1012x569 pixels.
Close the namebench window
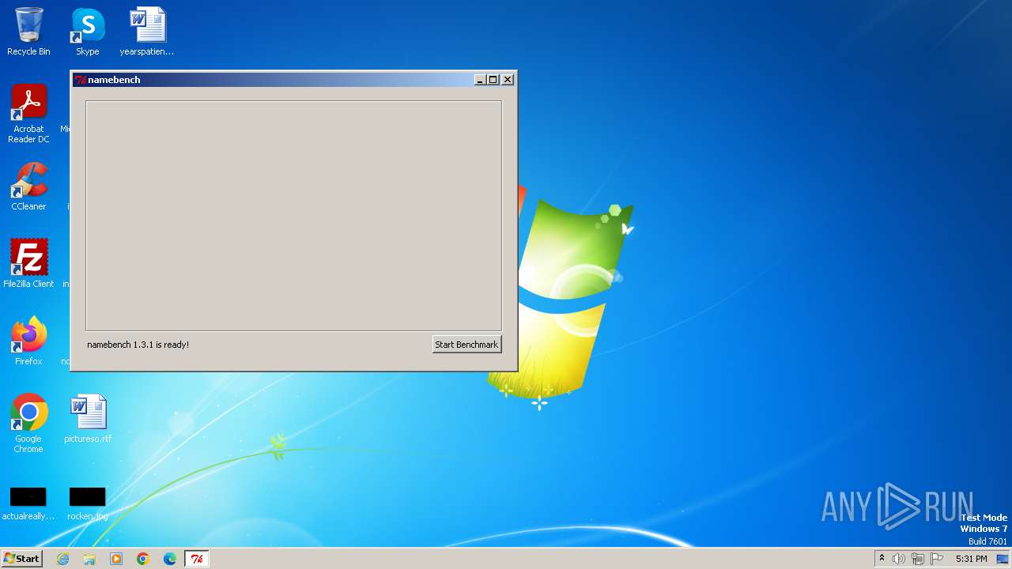(508, 80)
